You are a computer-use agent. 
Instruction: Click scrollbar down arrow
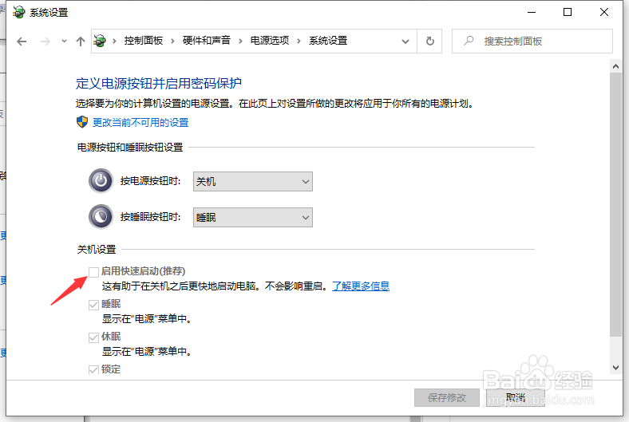pos(615,368)
